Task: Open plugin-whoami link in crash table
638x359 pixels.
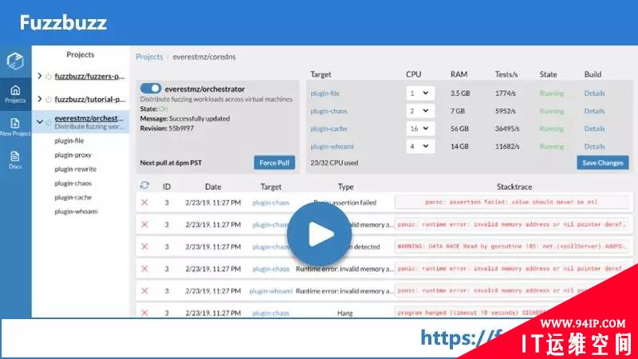Action: [271, 291]
